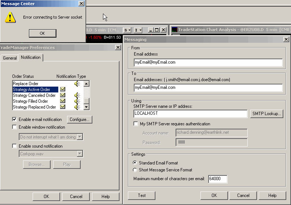Click OK in Messaging dialog

coord(214,195)
